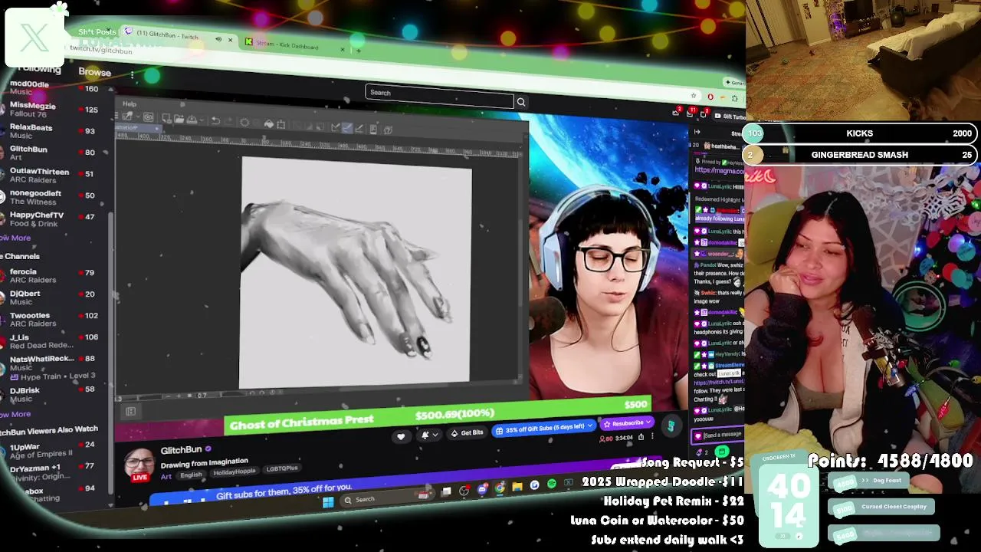Open the 35% off Gift Subs dropdown
The image size is (981, 552).
pos(545,427)
